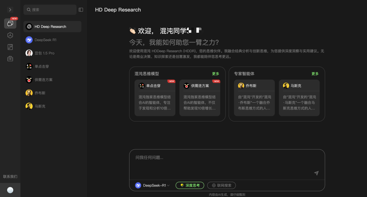This screenshot has width=367, height=197.
Task: Click the 供需连方案 card icon
Action: click(x=187, y=86)
